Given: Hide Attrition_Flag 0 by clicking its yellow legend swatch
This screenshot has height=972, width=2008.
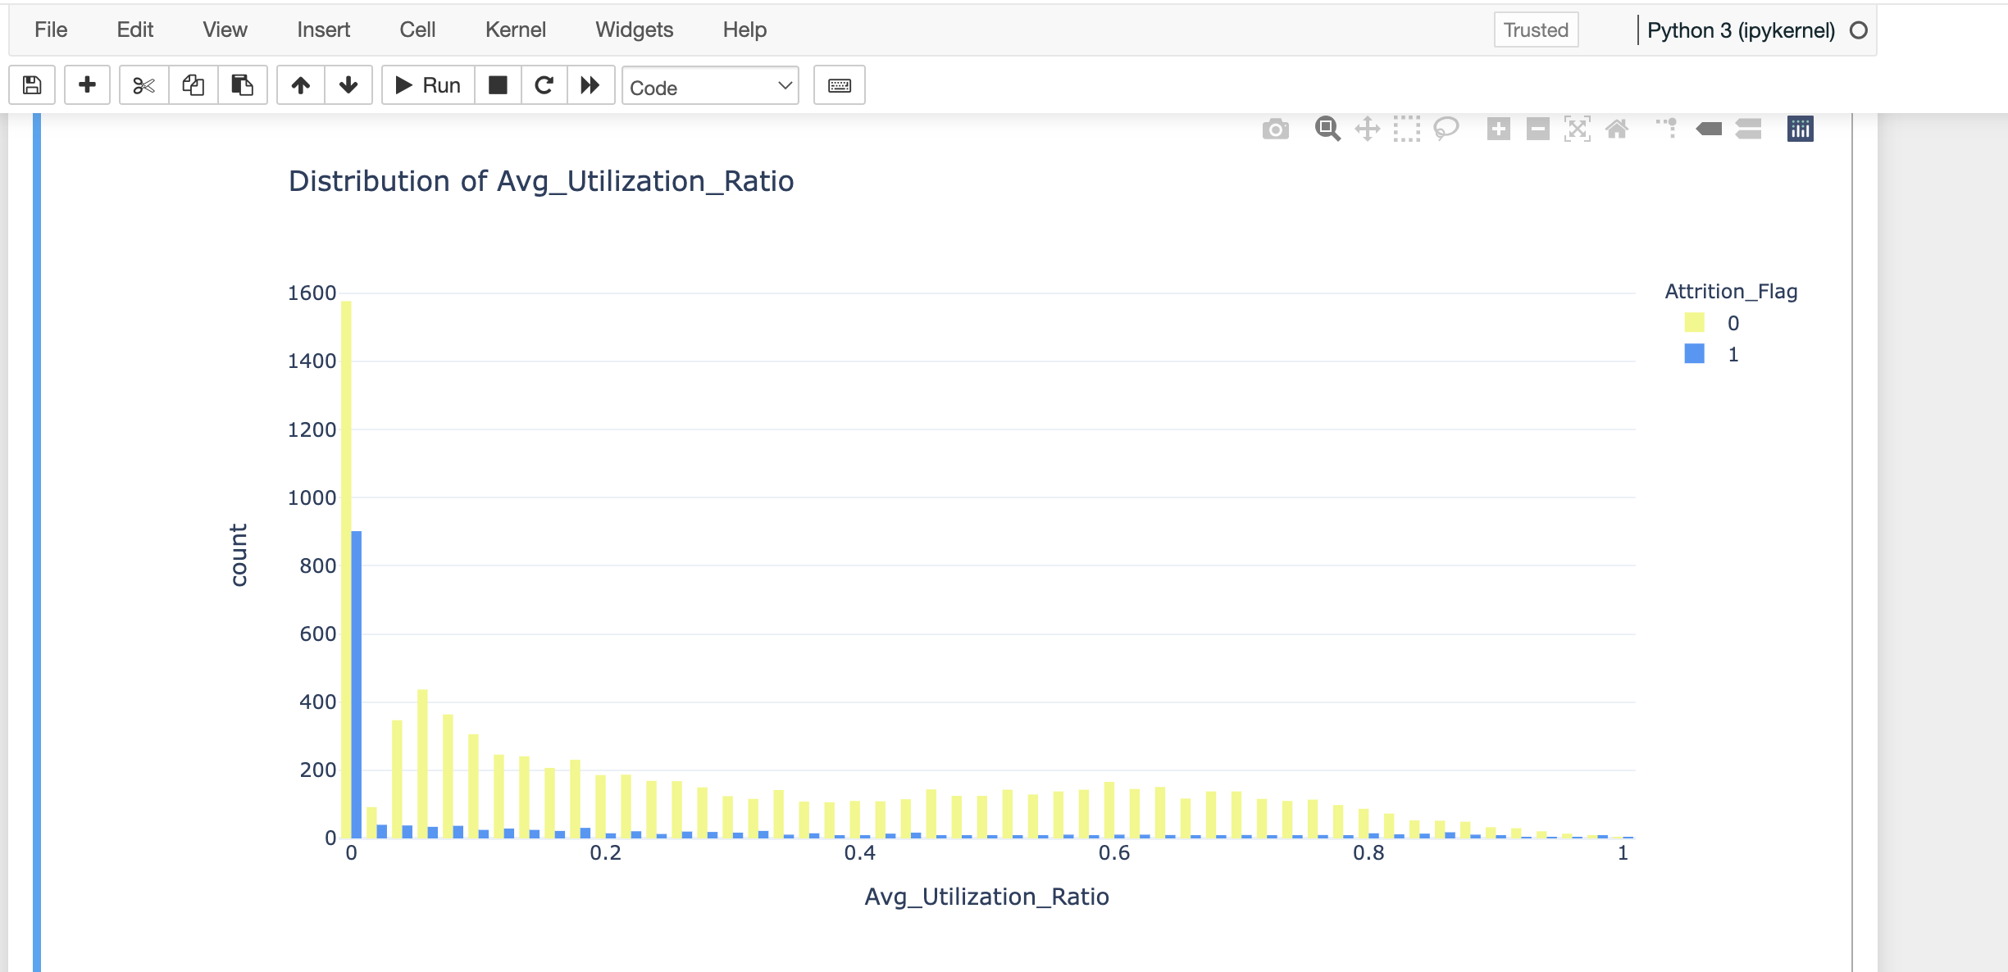Looking at the screenshot, I should click(x=1694, y=323).
